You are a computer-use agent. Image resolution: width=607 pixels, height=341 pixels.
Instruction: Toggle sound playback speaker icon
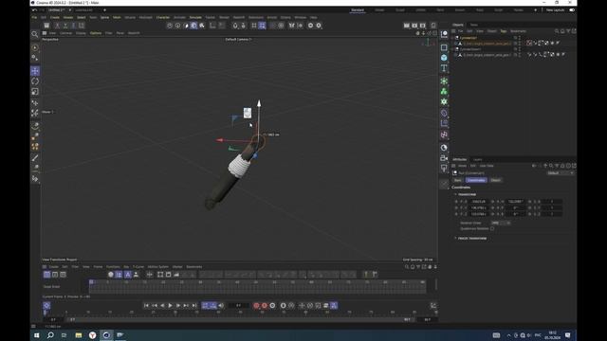pos(221,305)
